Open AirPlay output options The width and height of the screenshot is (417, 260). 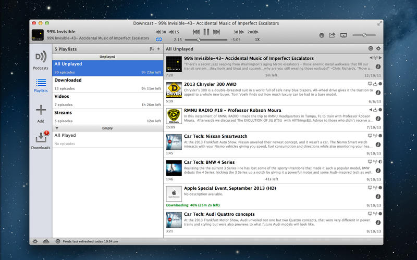344,35
